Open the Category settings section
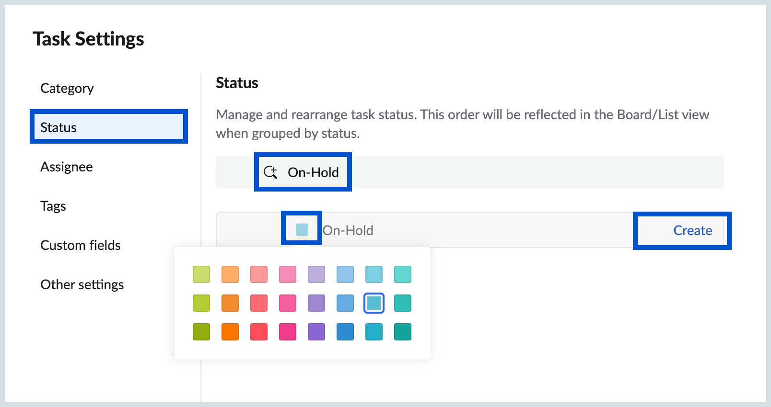 coord(67,88)
